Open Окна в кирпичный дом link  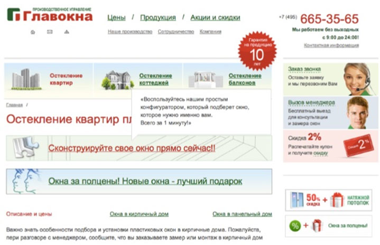(139, 214)
